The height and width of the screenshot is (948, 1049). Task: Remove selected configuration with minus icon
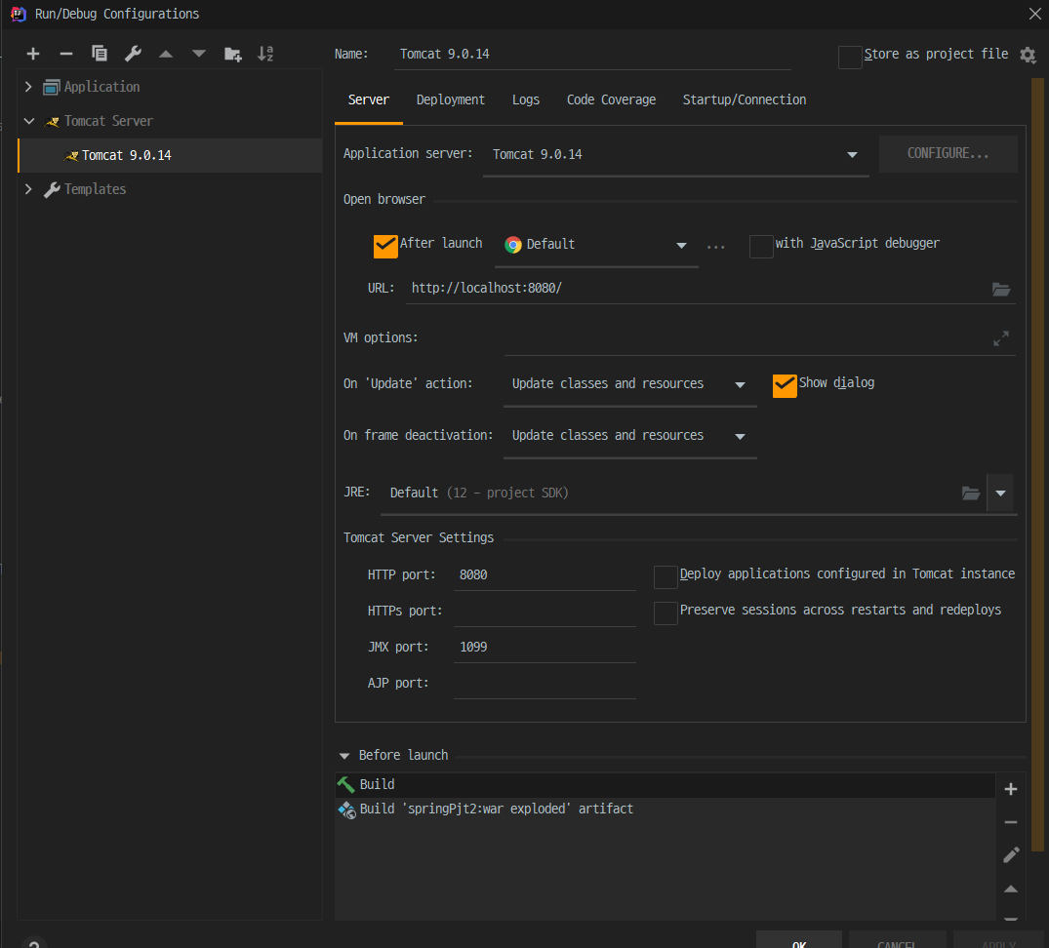coord(66,55)
